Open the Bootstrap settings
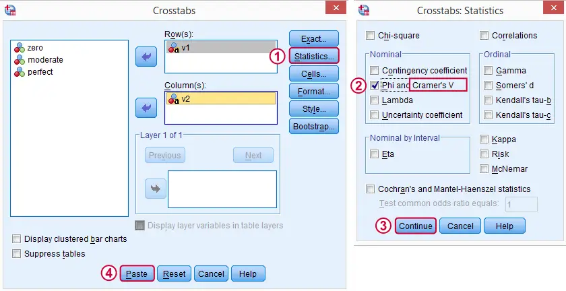Viewport: 566px width, 291px height. point(313,126)
